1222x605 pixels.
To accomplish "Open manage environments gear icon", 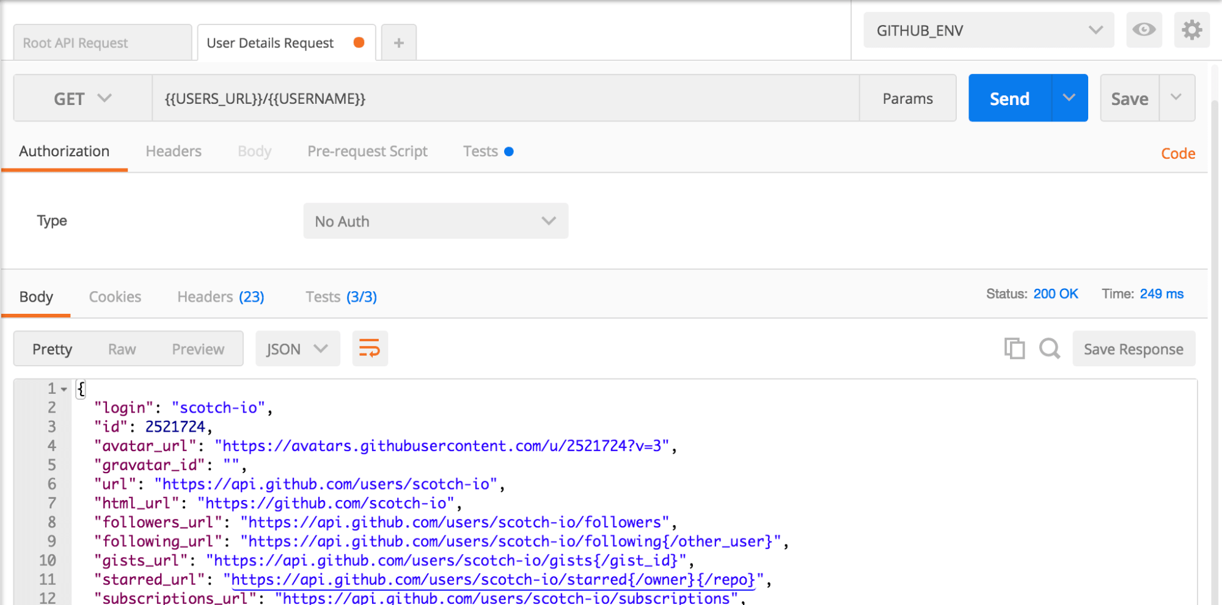I will 1191,30.
